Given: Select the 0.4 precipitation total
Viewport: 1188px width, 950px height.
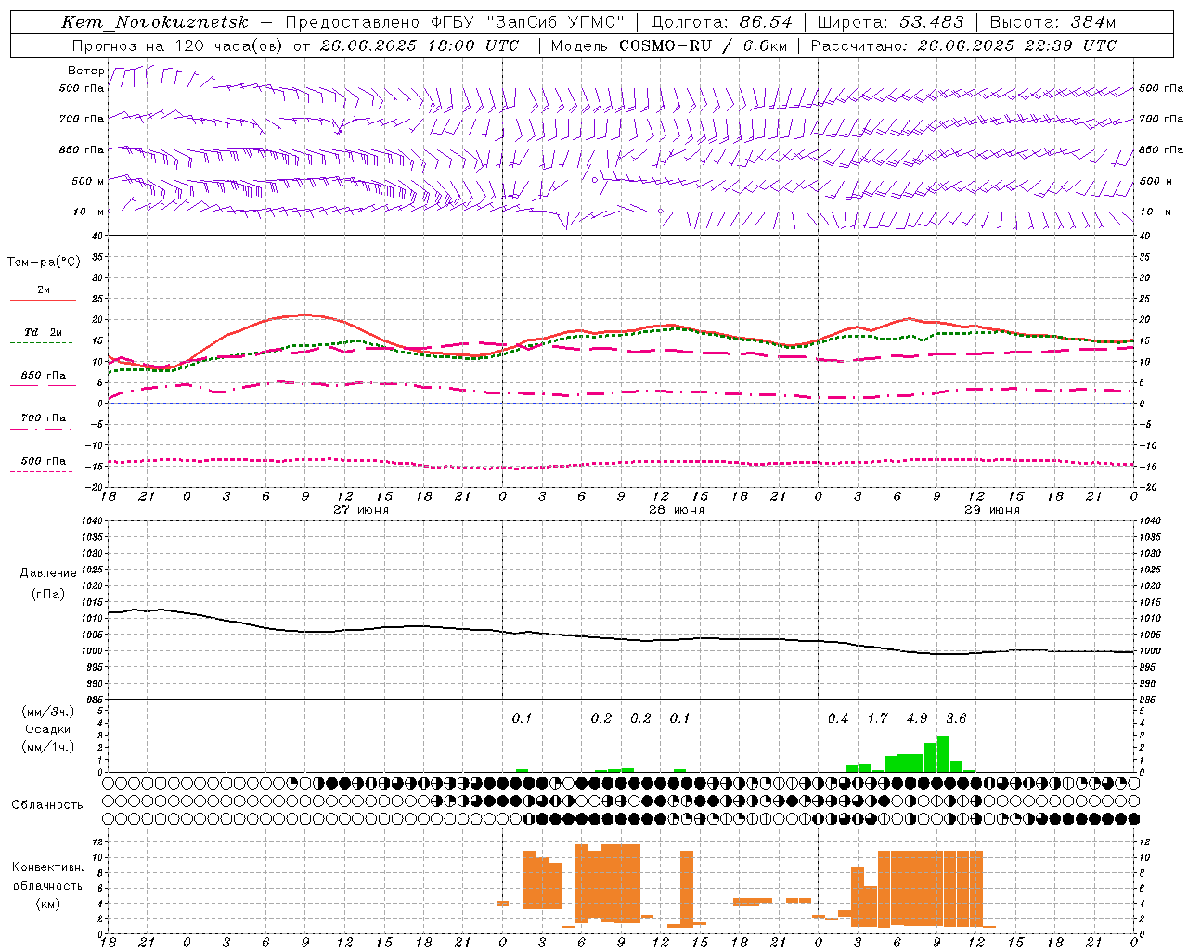Looking at the screenshot, I should [838, 719].
